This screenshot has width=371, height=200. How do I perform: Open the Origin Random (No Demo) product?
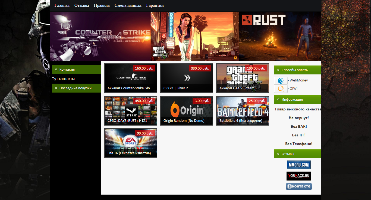[187, 111]
